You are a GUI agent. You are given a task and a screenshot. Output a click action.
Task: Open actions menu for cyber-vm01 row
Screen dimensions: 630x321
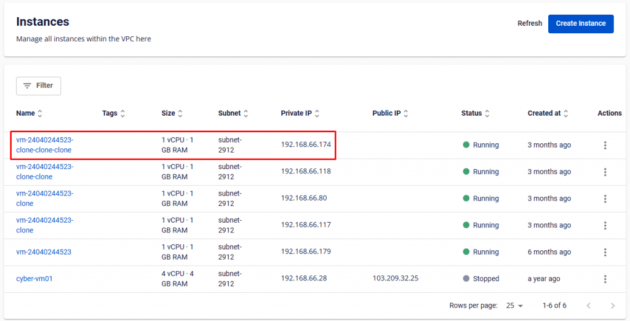click(605, 279)
